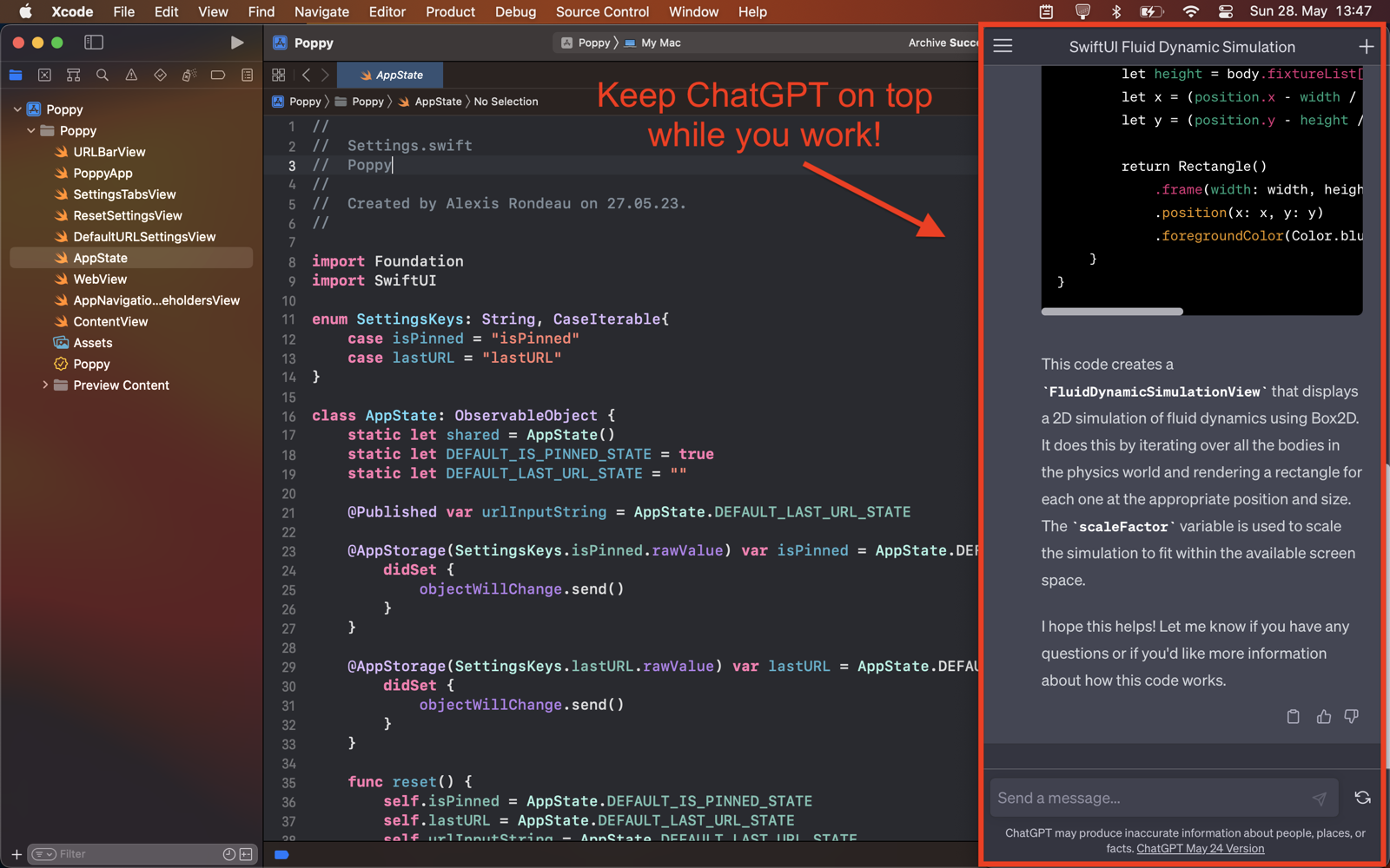
Task: Collapse the top-level Poppy project
Action: pyautogui.click(x=17, y=109)
